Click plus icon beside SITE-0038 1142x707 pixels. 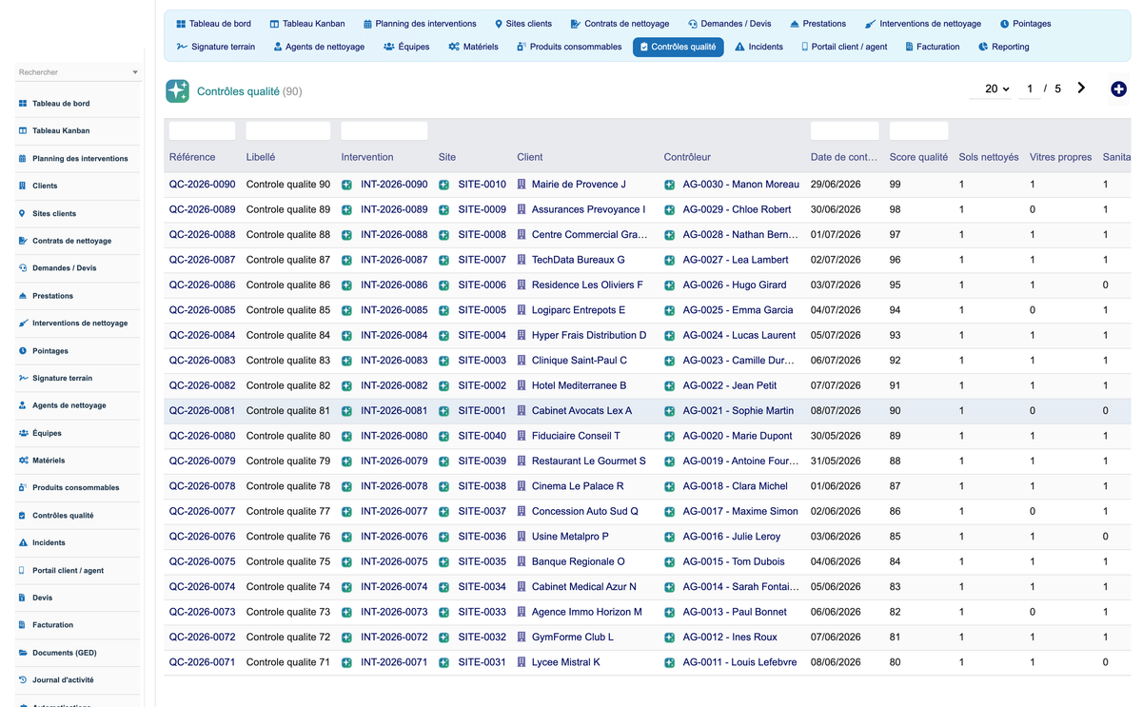pos(443,486)
